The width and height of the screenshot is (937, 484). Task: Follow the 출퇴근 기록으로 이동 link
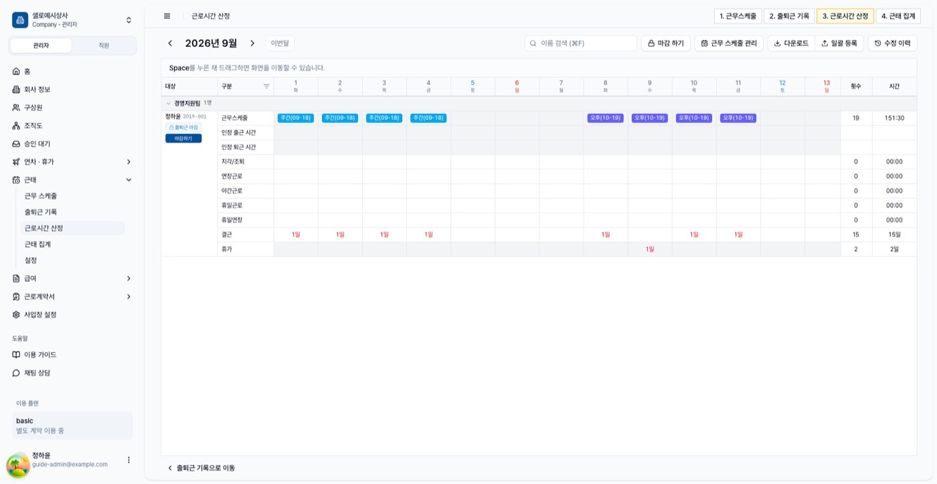tap(201, 468)
